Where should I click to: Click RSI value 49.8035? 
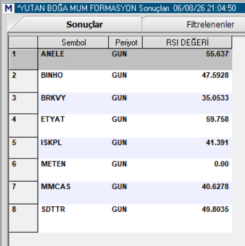pyautogui.click(x=215, y=210)
